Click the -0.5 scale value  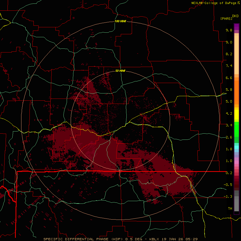pos(228,185)
